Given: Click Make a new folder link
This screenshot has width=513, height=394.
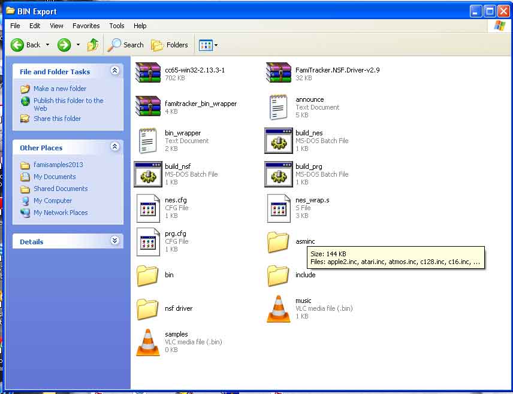Looking at the screenshot, I should click(59, 89).
